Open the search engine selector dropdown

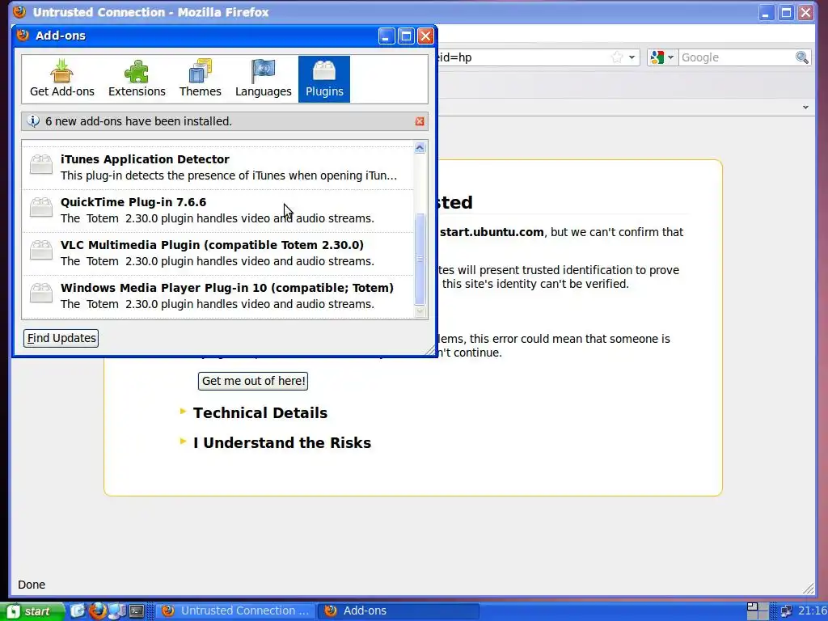tap(662, 57)
